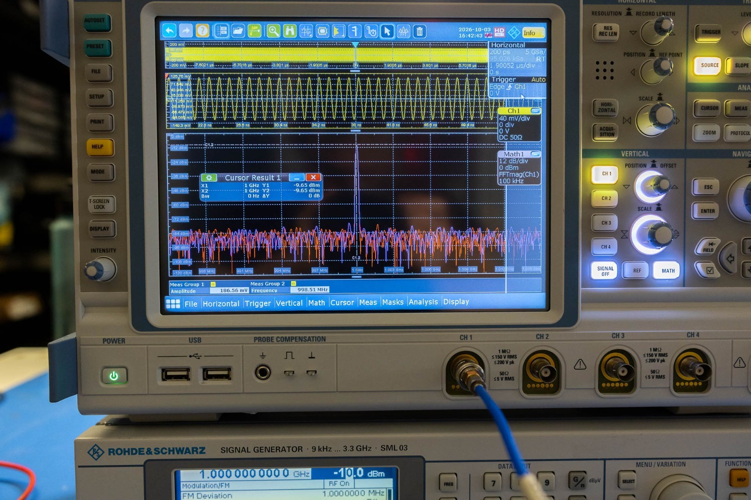Push the AUTOSET front-panel button

(96, 22)
